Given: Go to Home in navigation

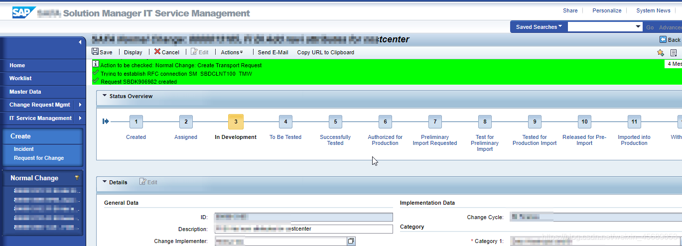Looking at the screenshot, I should coord(17,65).
